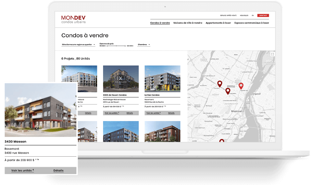This screenshot has width=311, height=185.
Task: Click the map pin near Villeray
Action: coord(220,84)
